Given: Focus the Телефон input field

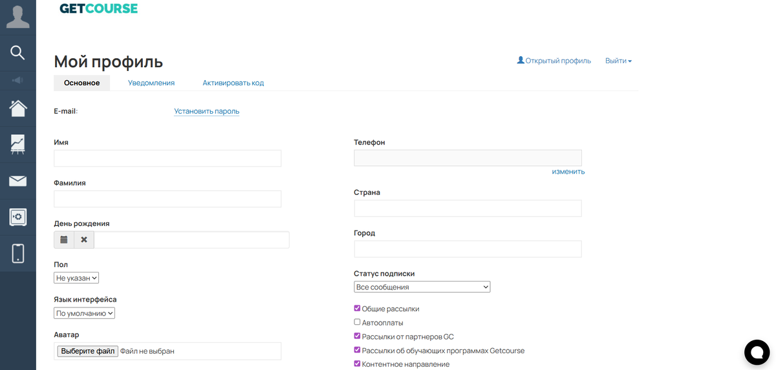Looking at the screenshot, I should click(468, 158).
